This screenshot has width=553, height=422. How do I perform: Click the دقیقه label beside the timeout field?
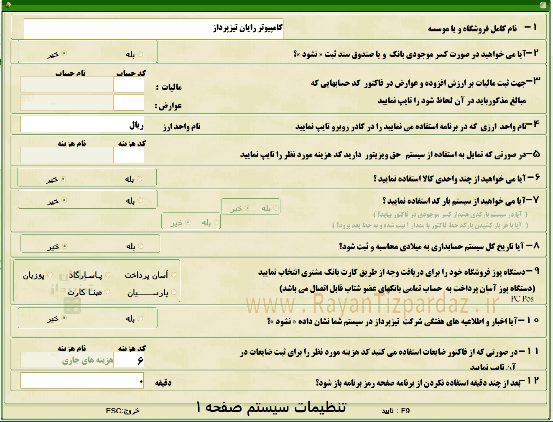pyautogui.click(x=163, y=383)
